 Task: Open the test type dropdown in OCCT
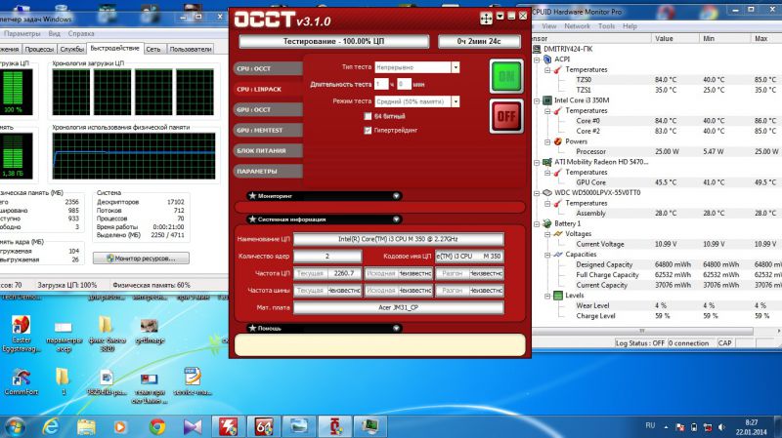coord(456,67)
